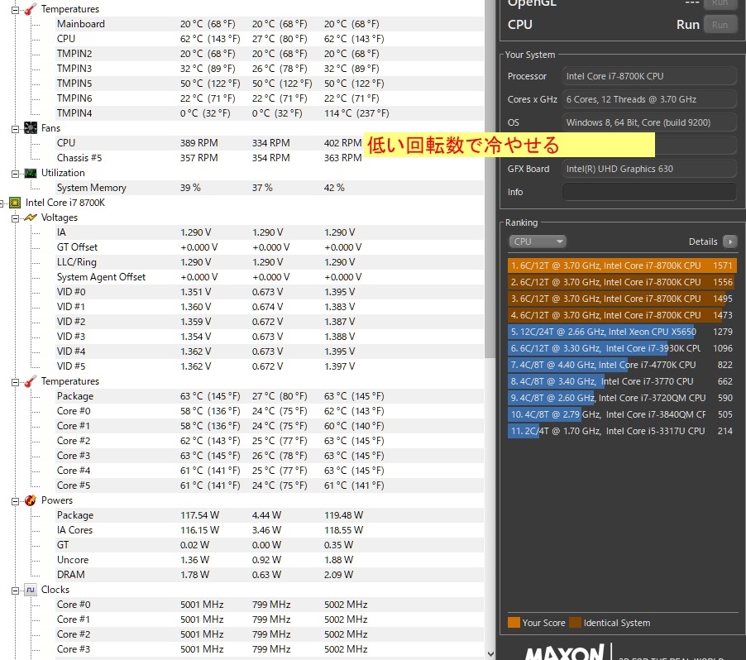Select ranking entry 2 with score 1556
The height and width of the screenshot is (660, 746).
pyautogui.click(x=622, y=282)
